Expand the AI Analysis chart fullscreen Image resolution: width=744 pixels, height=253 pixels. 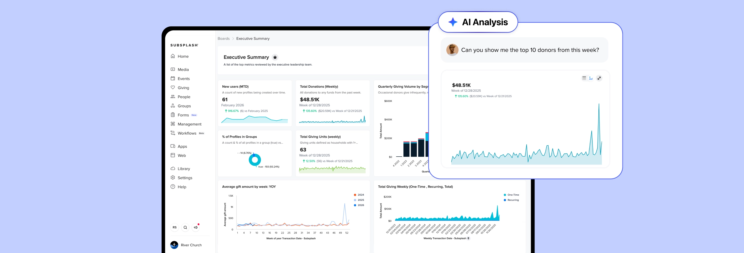[x=599, y=78]
